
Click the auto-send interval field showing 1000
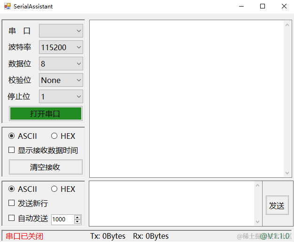pyautogui.click(x=63, y=219)
